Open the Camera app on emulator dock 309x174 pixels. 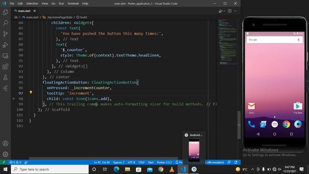point(298,124)
